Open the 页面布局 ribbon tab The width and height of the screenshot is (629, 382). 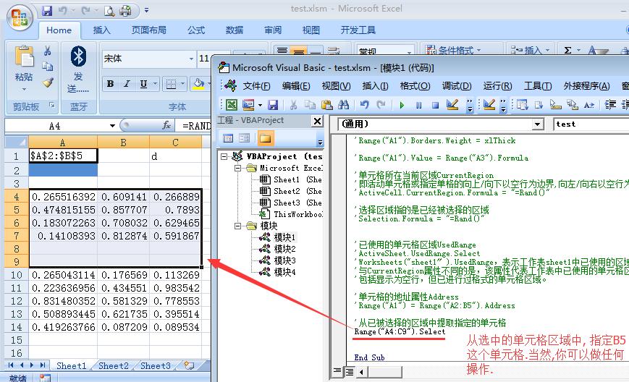pos(149,30)
